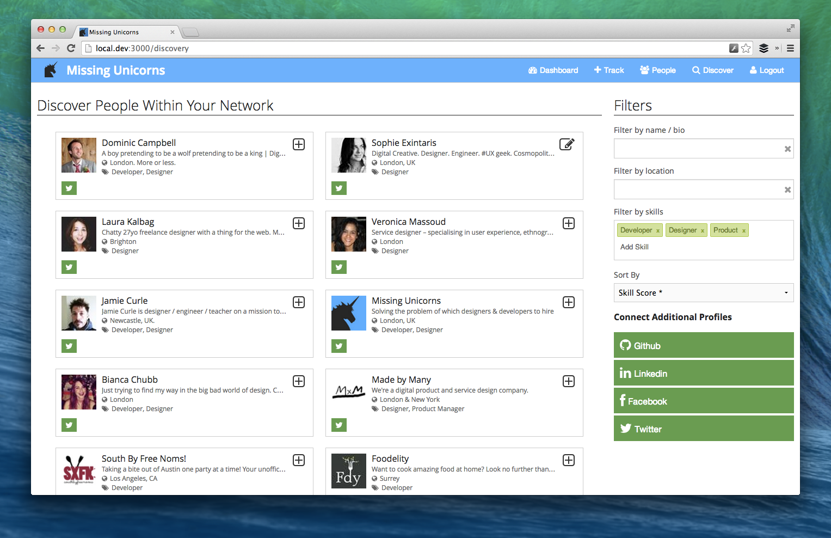Track Dominic Campbell with the plus icon
This screenshot has width=831, height=538.
[299, 144]
